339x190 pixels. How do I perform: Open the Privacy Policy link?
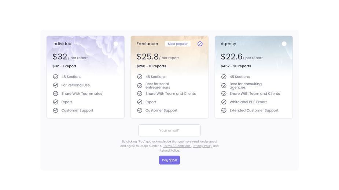click(x=202, y=146)
